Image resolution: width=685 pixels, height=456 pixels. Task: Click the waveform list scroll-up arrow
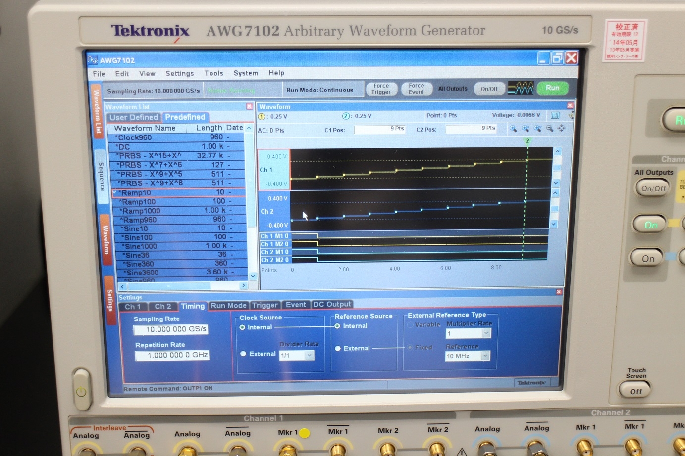(x=249, y=128)
